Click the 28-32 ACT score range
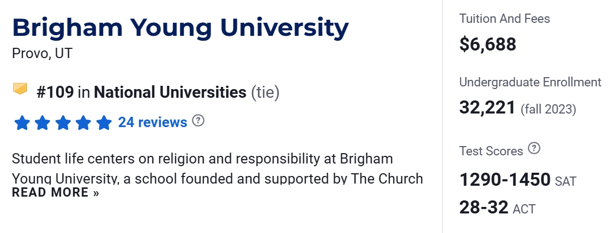The height and width of the screenshot is (233, 614). click(484, 207)
